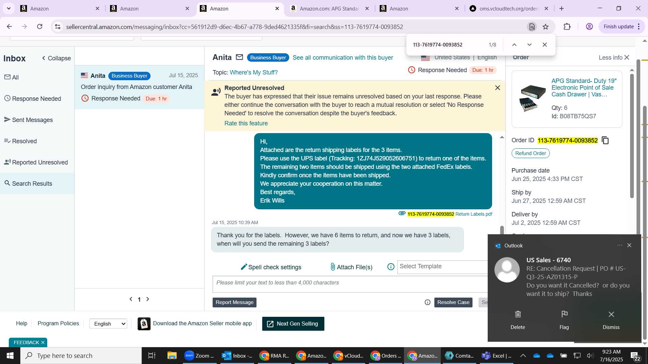Click info icon next to Resolve Case
Viewport: 648px width, 364px height.
pyautogui.click(x=428, y=302)
